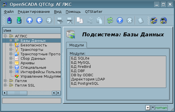The height and width of the screenshot is (112, 175).
Task: Collapse the АГЛКС station node
Action: point(5,36)
